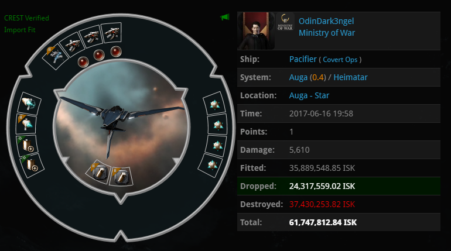Open OdinDark3ngel's pilot portrait
This screenshot has height=251, width=451.
(256, 31)
